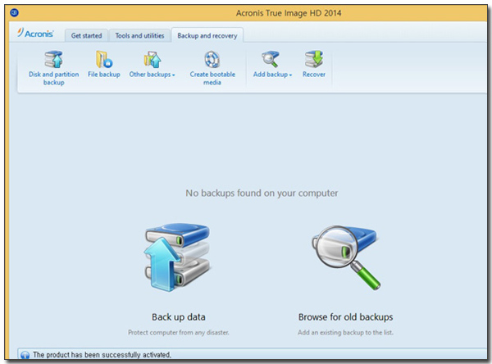Open Create bootable media lifebuoy icon

tap(212, 59)
